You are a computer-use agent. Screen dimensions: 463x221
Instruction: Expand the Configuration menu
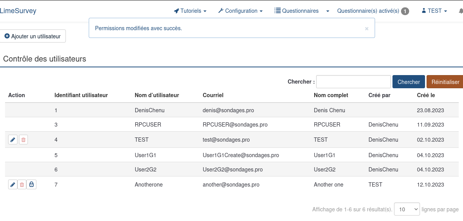tap(241, 11)
